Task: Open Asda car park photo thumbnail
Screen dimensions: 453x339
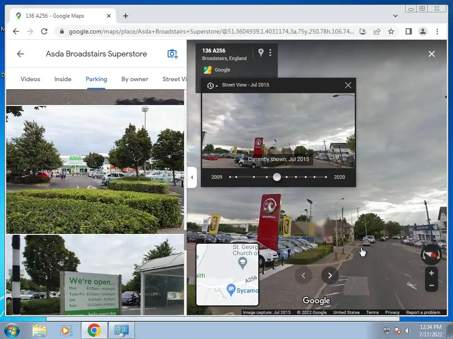Action: [x=95, y=169]
